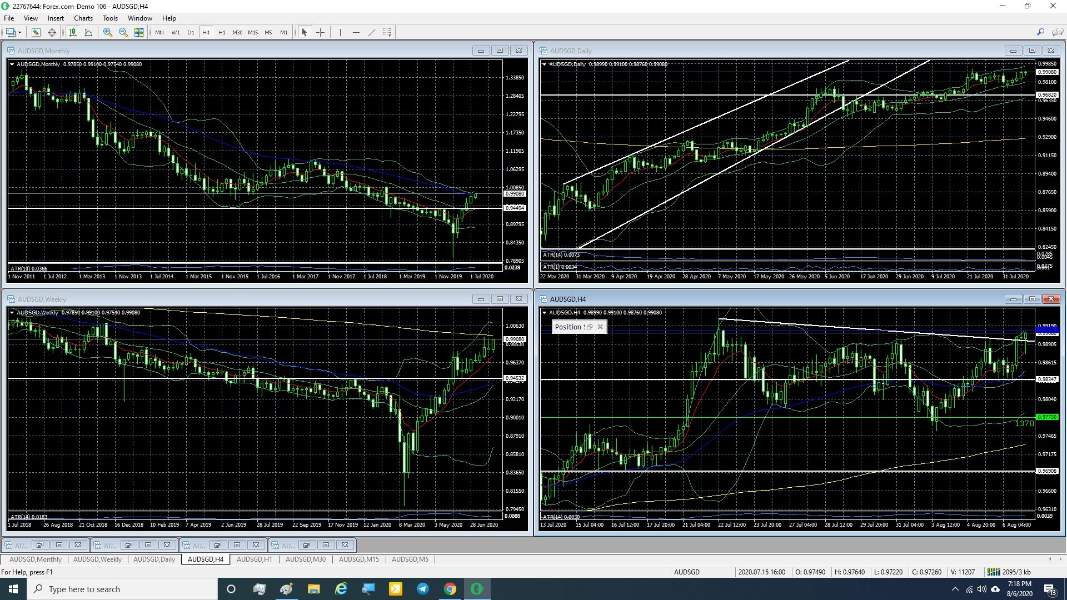Select the MN timeframe button
This screenshot has height=600, width=1067.
pos(159,32)
